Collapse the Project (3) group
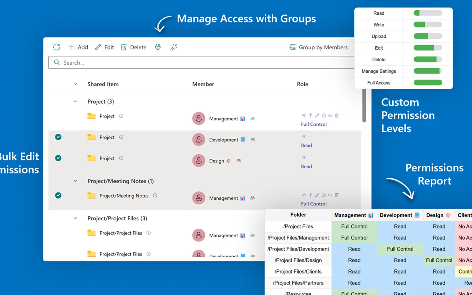 point(75,101)
